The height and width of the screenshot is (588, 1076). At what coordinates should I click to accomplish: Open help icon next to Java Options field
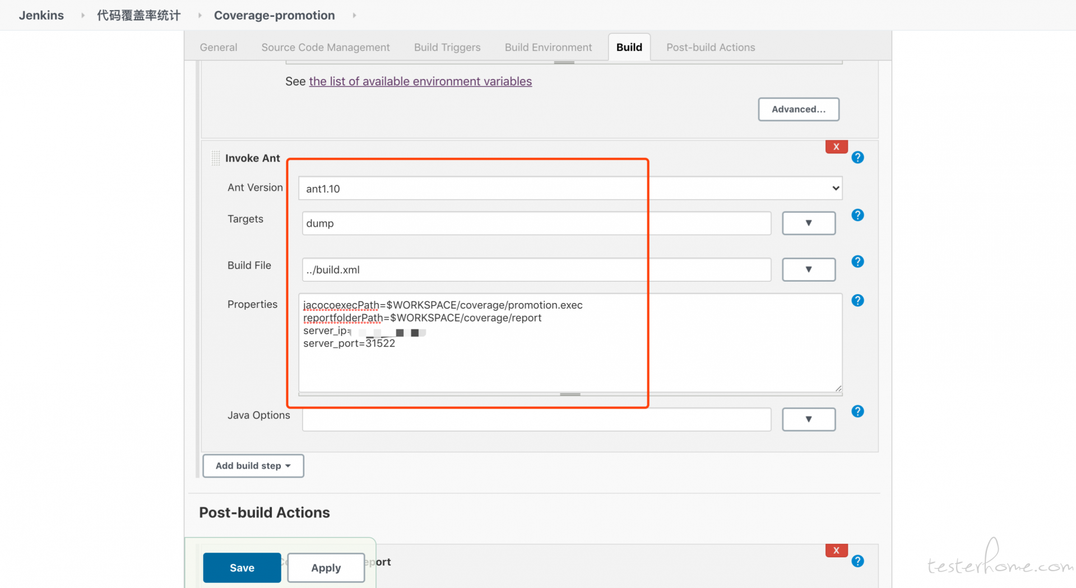pos(857,412)
